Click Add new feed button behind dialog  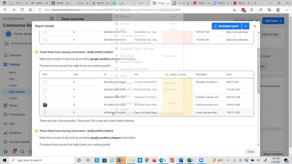click(x=270, y=35)
